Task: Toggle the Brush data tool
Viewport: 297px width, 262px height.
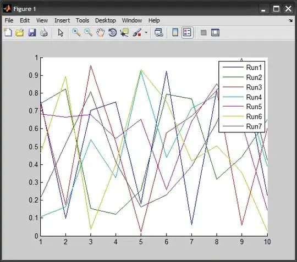Action: [137, 32]
